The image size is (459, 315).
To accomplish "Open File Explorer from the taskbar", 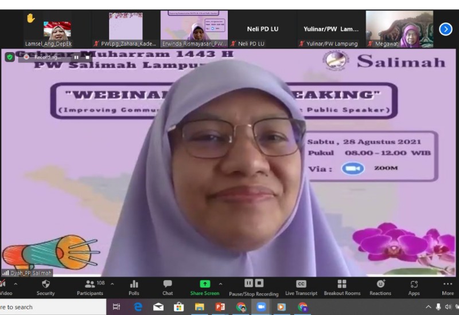I will pos(199,307).
